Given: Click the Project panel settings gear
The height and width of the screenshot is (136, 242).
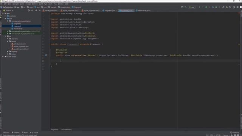Looking at the screenshot, I should 36,11.
